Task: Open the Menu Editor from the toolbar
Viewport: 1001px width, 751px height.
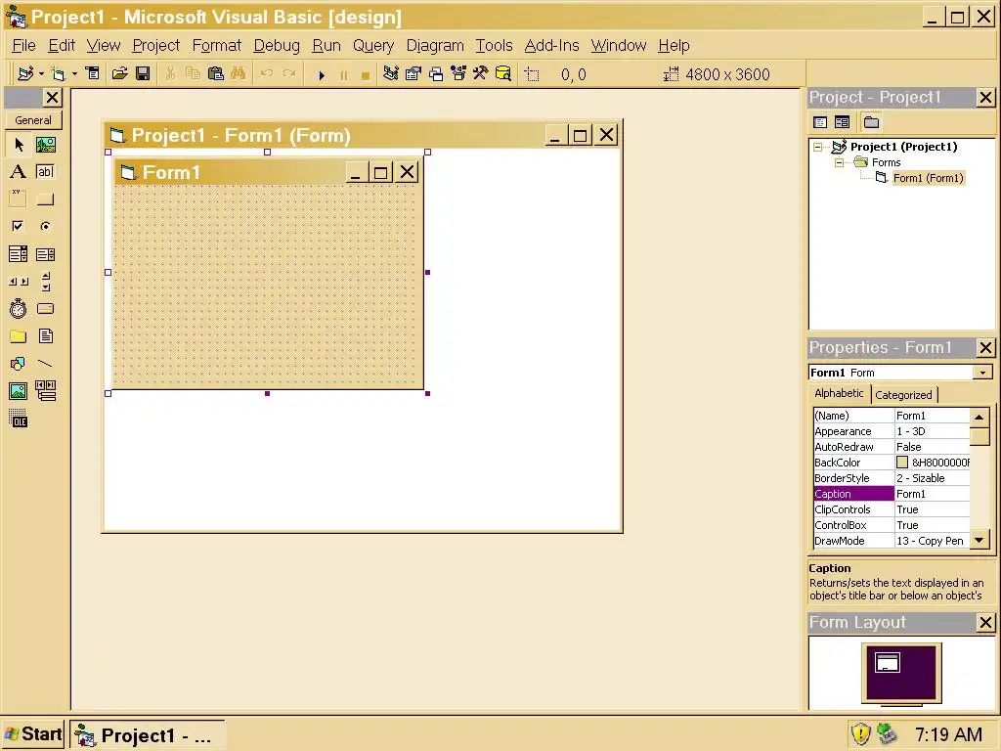Action: click(93, 74)
